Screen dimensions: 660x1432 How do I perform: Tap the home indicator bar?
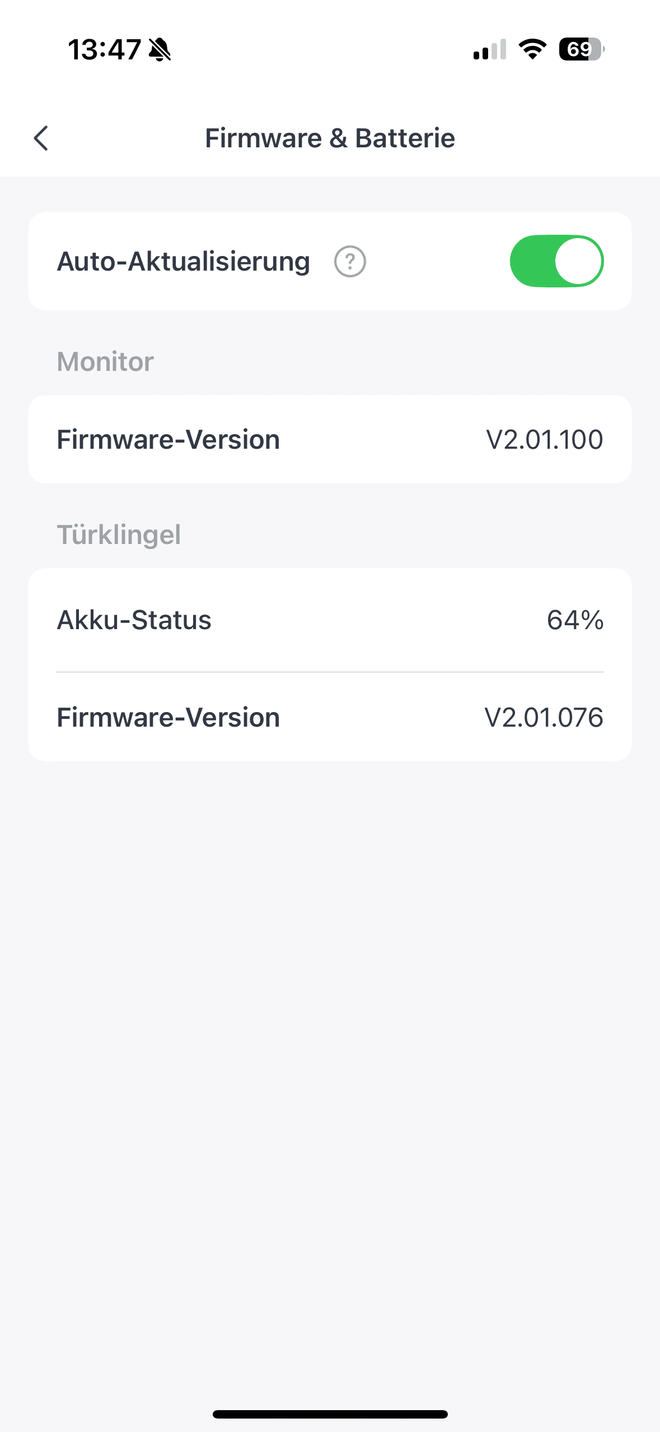click(x=330, y=1414)
